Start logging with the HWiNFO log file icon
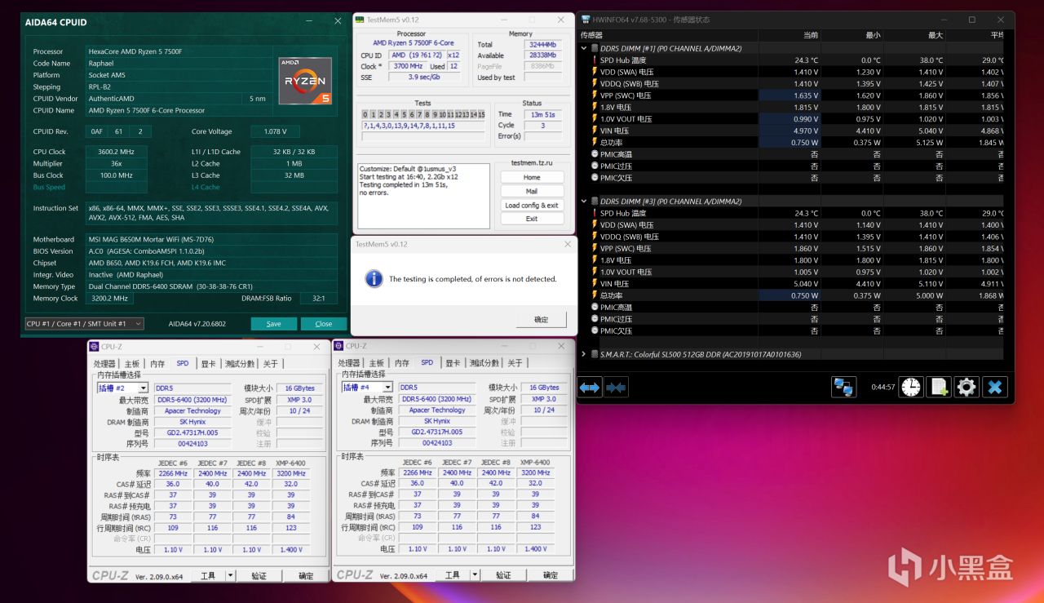Image resolution: width=1044 pixels, height=603 pixels. coord(939,387)
